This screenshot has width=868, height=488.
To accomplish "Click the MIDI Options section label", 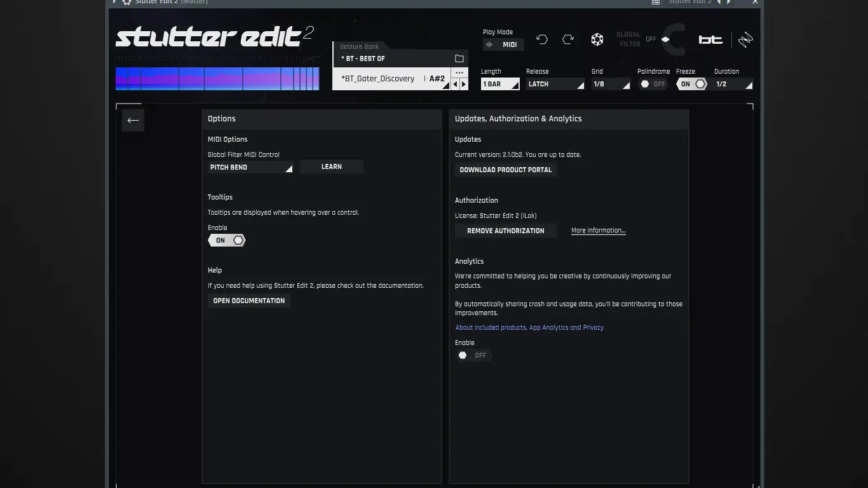I will (x=227, y=139).
